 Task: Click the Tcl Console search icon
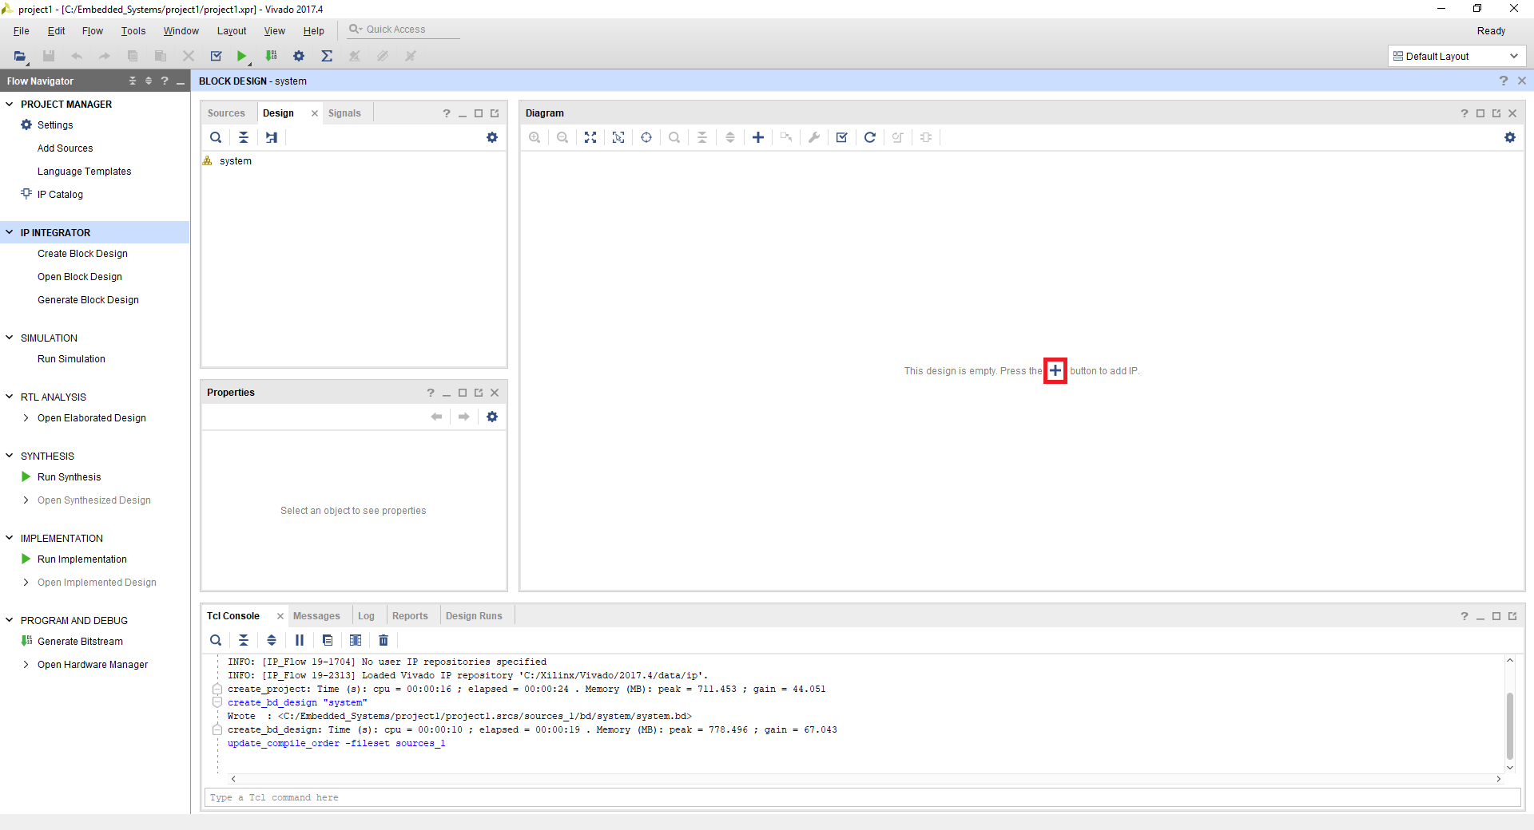click(x=216, y=640)
